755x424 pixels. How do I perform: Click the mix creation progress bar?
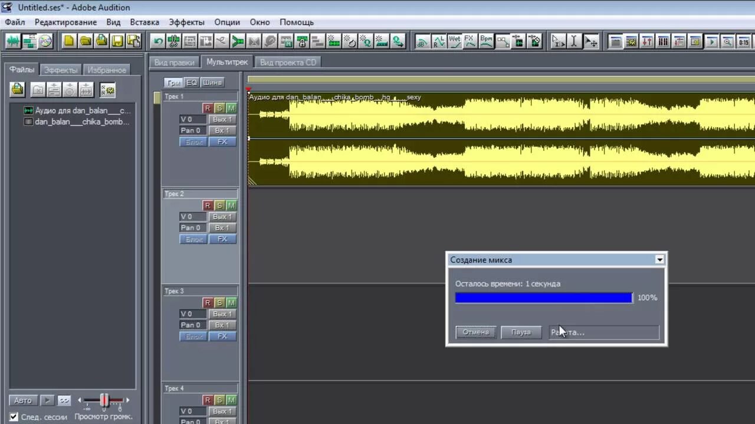point(543,298)
